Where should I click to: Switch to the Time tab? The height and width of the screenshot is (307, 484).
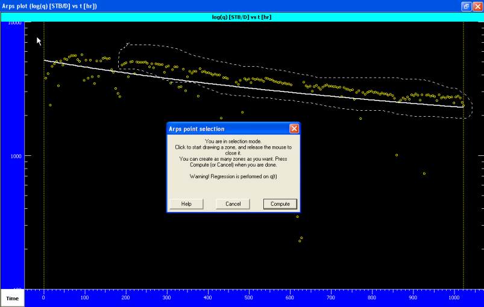pos(13,298)
